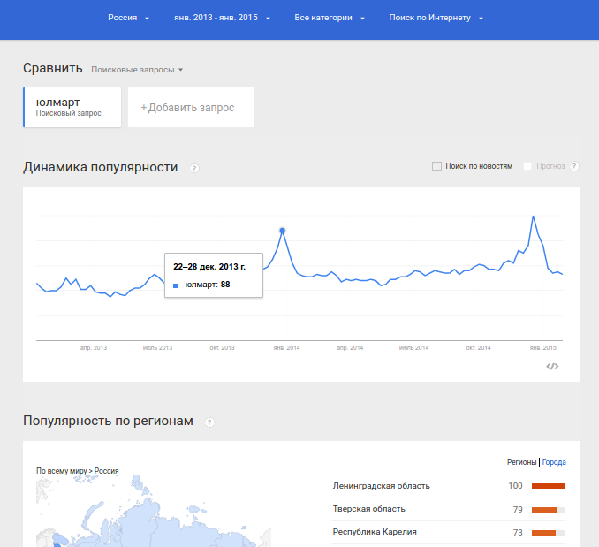Open the embed code icon under chart

[552, 367]
